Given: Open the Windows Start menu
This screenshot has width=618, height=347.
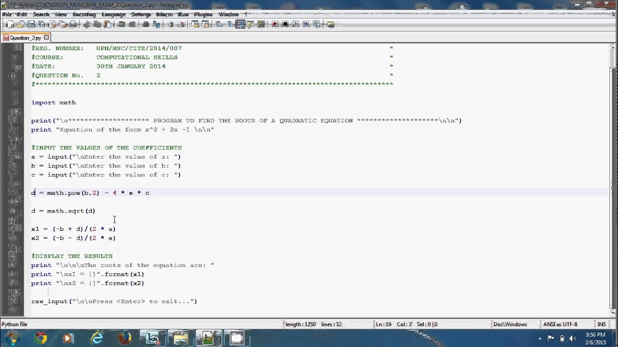Looking at the screenshot, I should tap(12, 338).
